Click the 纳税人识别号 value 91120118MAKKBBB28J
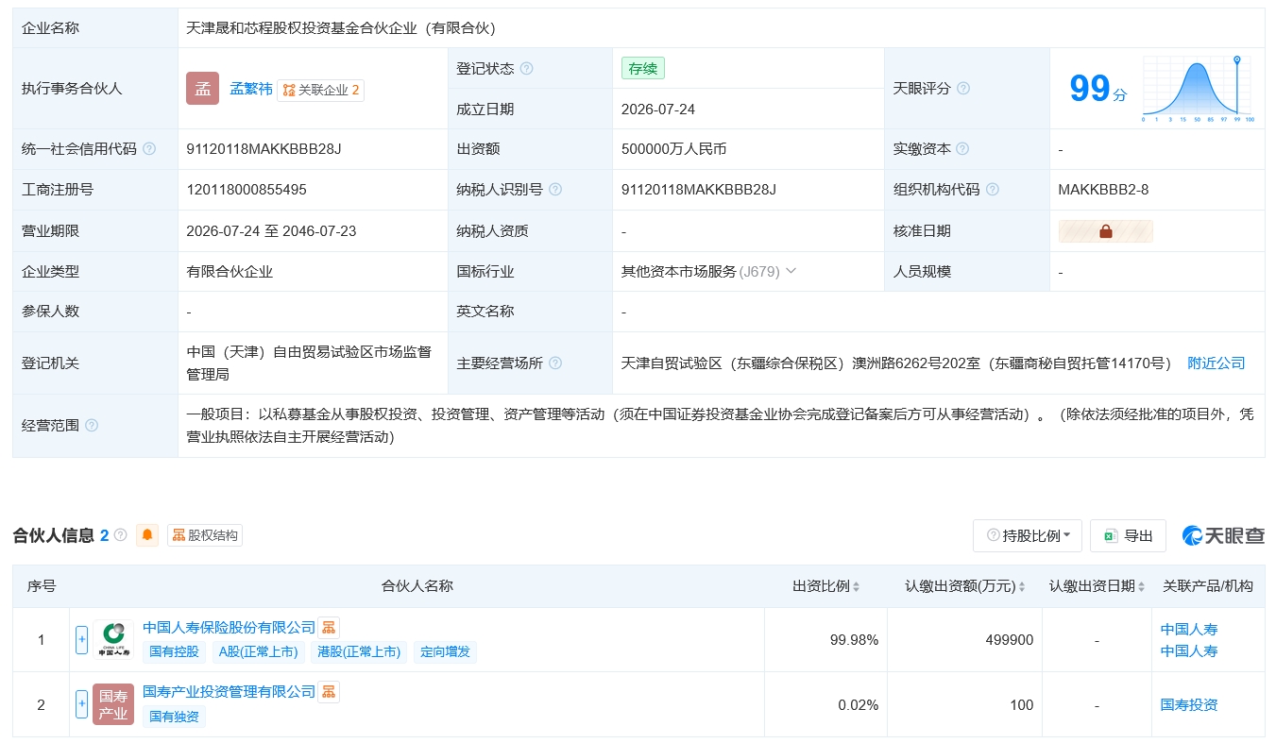Viewport: 1276px width, 743px height. pos(699,190)
